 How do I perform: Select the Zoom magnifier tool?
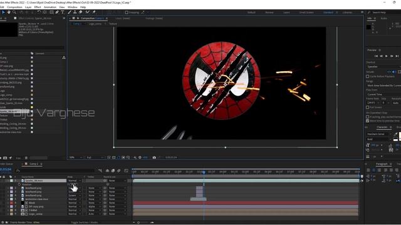click(x=14, y=12)
